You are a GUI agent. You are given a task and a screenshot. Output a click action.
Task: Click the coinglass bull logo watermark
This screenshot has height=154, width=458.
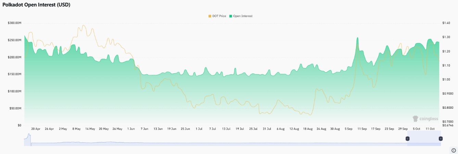416,119
